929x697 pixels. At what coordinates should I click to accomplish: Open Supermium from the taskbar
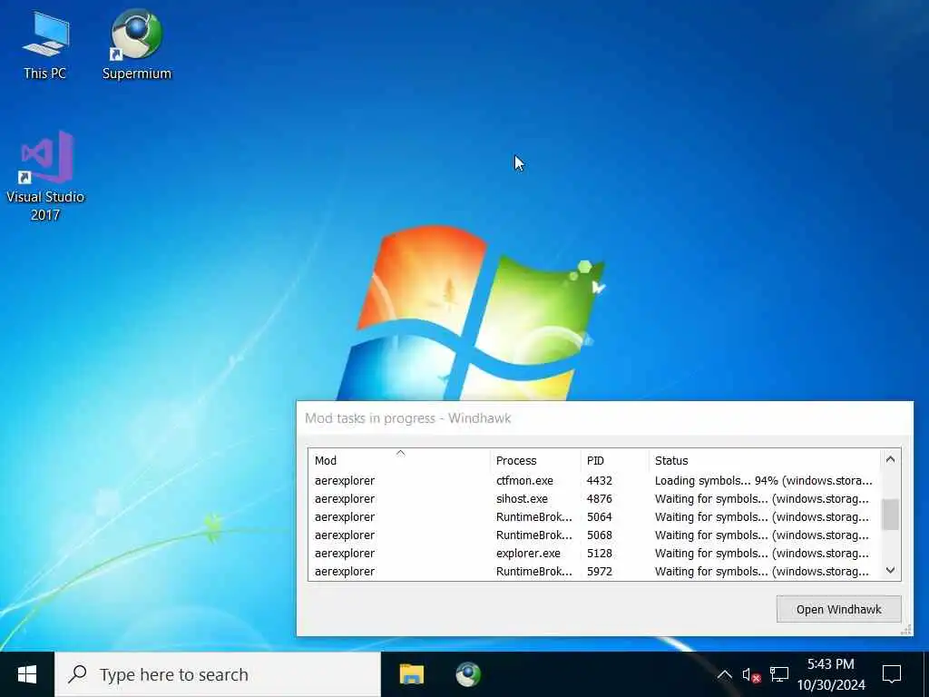468,674
